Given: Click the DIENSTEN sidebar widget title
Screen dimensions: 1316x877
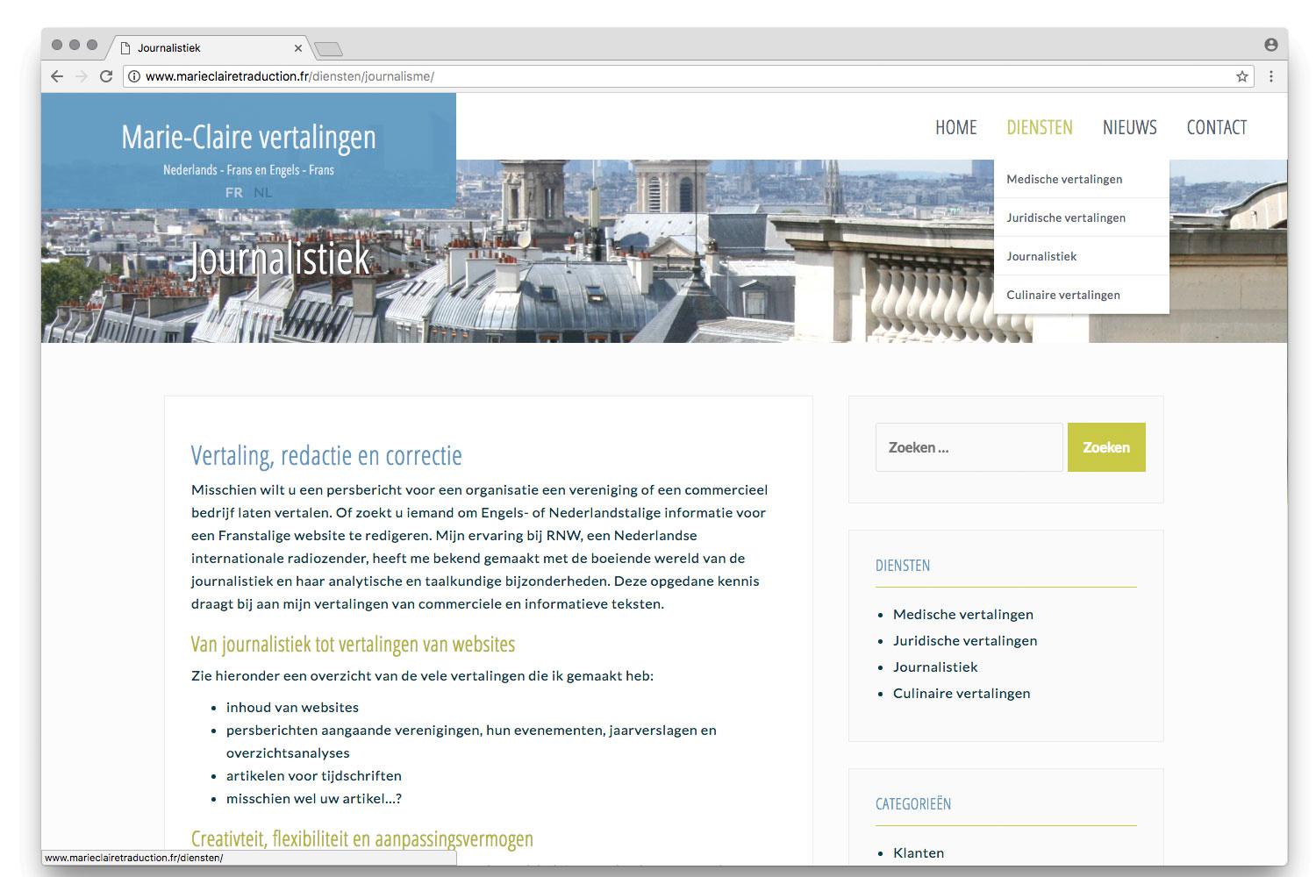Looking at the screenshot, I should 903,566.
